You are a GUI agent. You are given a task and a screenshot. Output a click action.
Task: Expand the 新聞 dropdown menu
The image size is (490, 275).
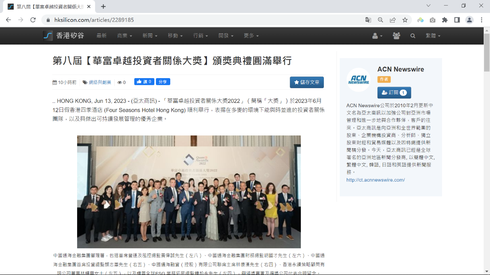(x=150, y=36)
